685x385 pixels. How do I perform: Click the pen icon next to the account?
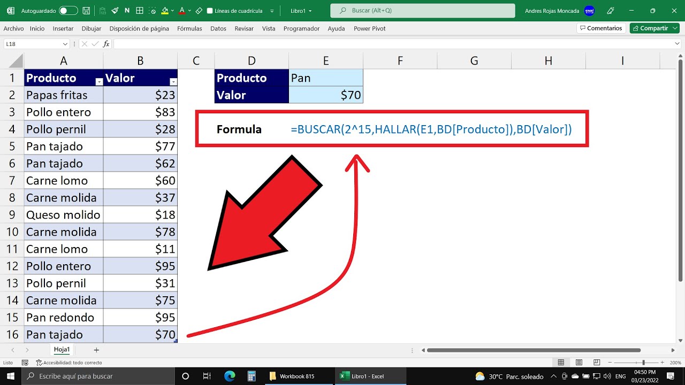pos(611,11)
